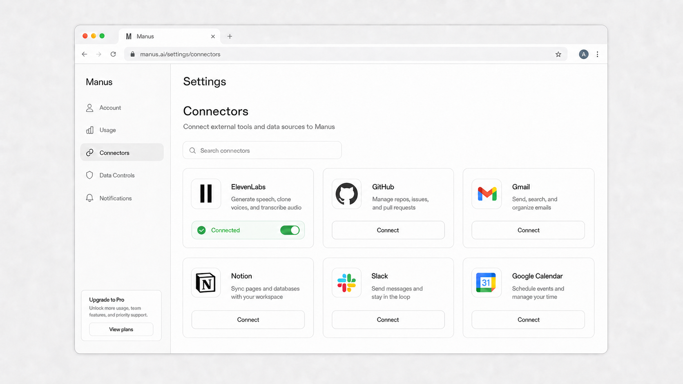Reload the page with refresh icon
The width and height of the screenshot is (683, 384).
113,54
